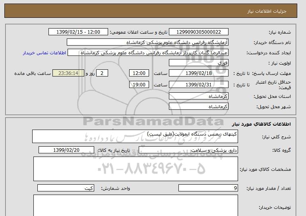The height and width of the screenshot is (216, 306).
Task: Click the text ساعت باقی مانده
Action: pos(33,73)
